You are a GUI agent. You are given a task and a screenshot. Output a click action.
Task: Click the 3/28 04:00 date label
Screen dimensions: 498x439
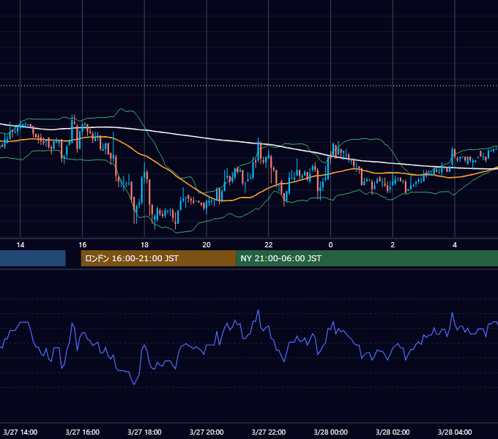(455, 432)
